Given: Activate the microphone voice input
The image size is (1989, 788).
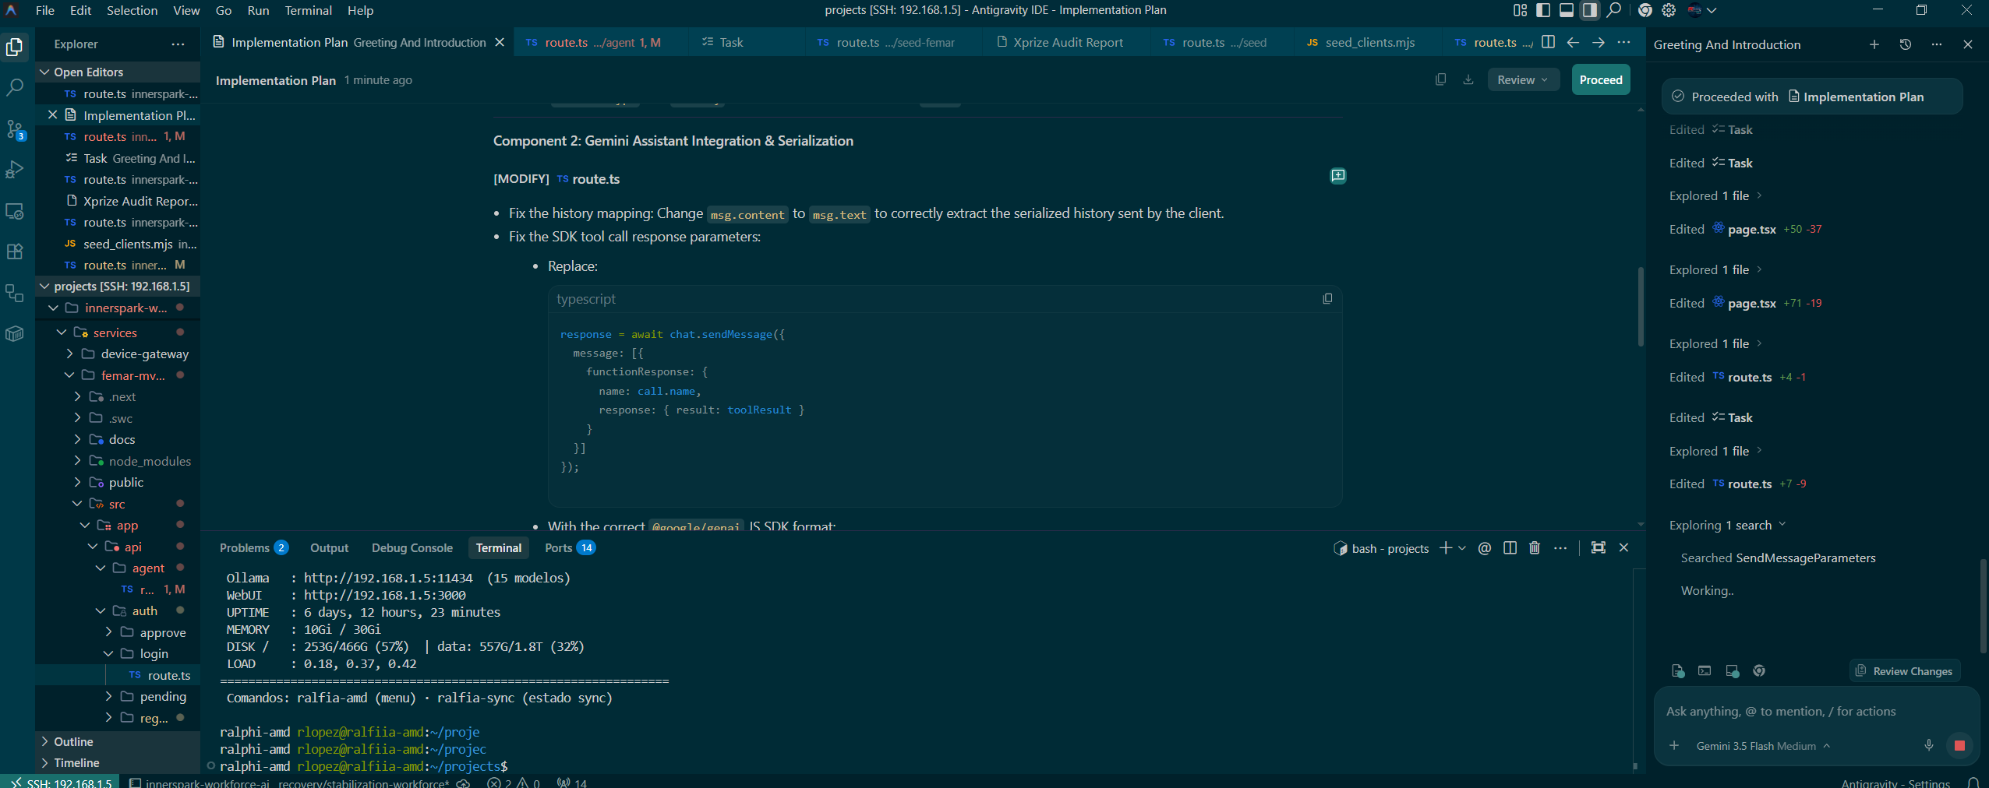Looking at the screenshot, I should click(1928, 745).
